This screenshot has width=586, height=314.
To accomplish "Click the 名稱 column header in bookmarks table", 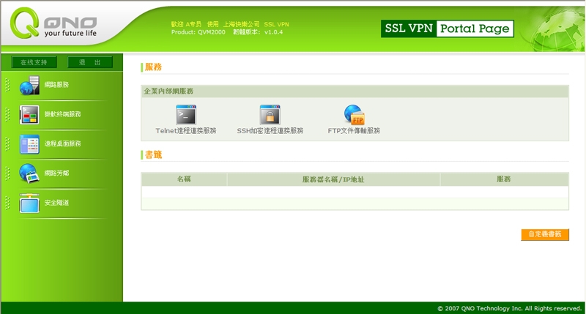I will (184, 179).
